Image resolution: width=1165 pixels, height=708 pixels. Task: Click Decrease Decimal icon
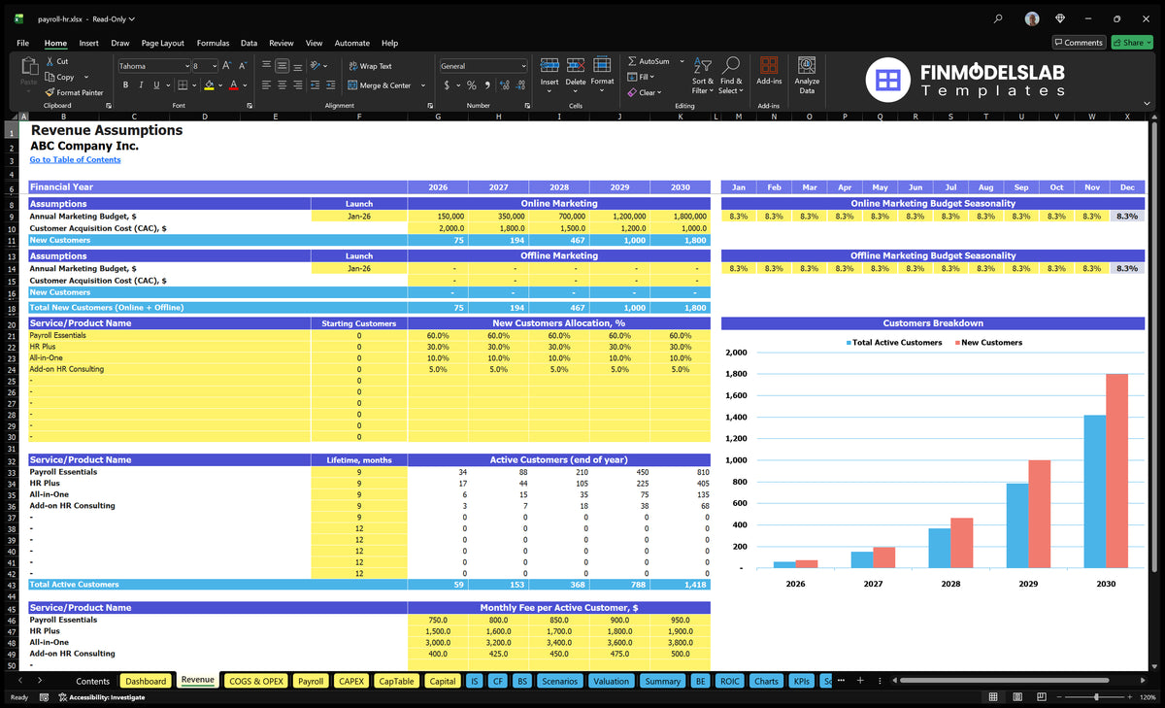coord(522,85)
